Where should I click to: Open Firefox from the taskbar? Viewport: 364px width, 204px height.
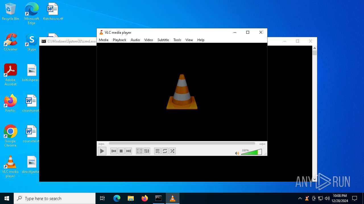tap(144, 198)
